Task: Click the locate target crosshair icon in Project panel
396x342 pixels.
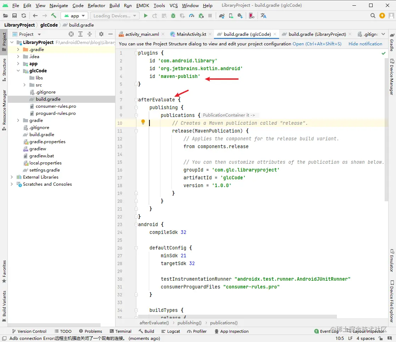Action: pyautogui.click(x=71, y=34)
